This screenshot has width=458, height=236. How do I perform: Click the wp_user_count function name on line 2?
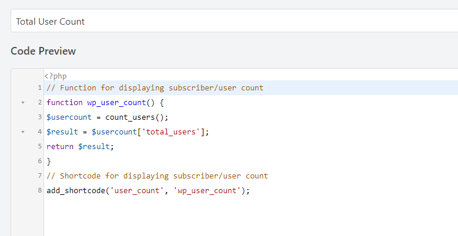pyautogui.click(x=116, y=103)
